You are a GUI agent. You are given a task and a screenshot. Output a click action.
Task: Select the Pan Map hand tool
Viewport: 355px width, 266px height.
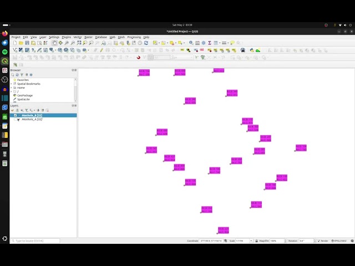pyautogui.click(x=54, y=43)
